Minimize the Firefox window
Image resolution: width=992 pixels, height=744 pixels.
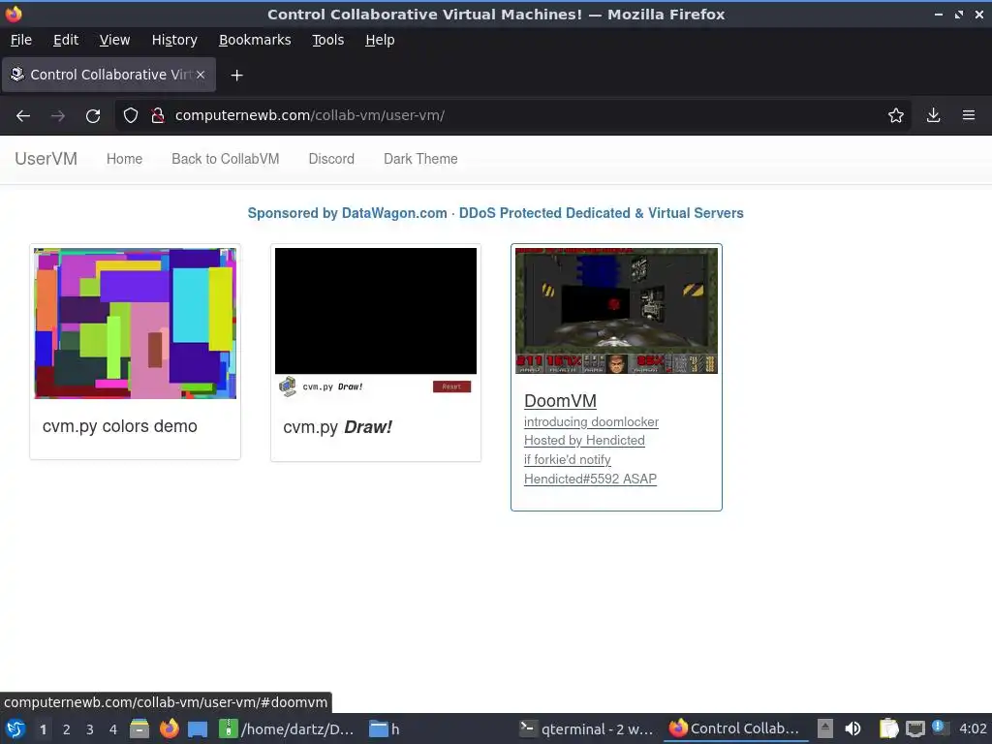pyautogui.click(x=939, y=14)
